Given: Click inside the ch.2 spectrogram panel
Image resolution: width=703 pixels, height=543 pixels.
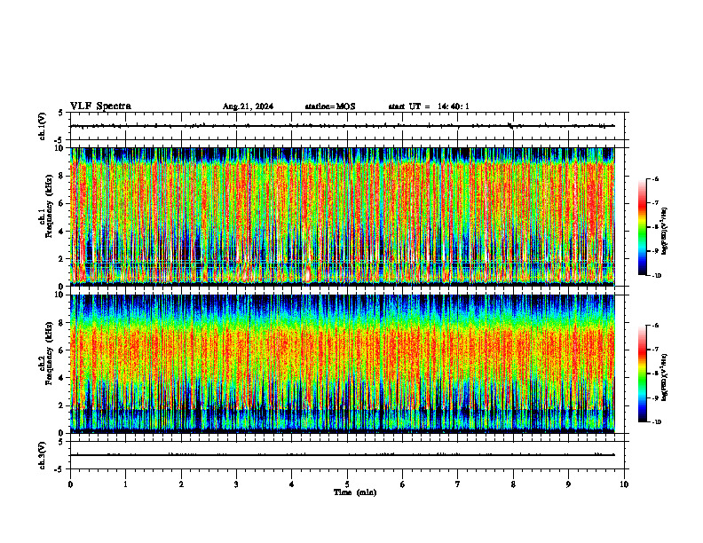Looking at the screenshot, I should click(x=343, y=364).
